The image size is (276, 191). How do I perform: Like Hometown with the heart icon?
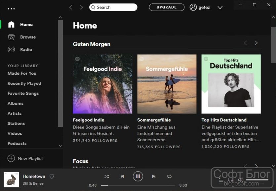[52, 177]
